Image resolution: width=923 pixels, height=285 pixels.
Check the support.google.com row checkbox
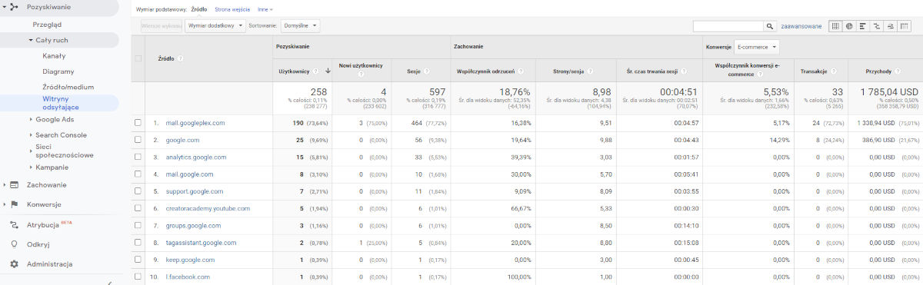tap(138, 191)
